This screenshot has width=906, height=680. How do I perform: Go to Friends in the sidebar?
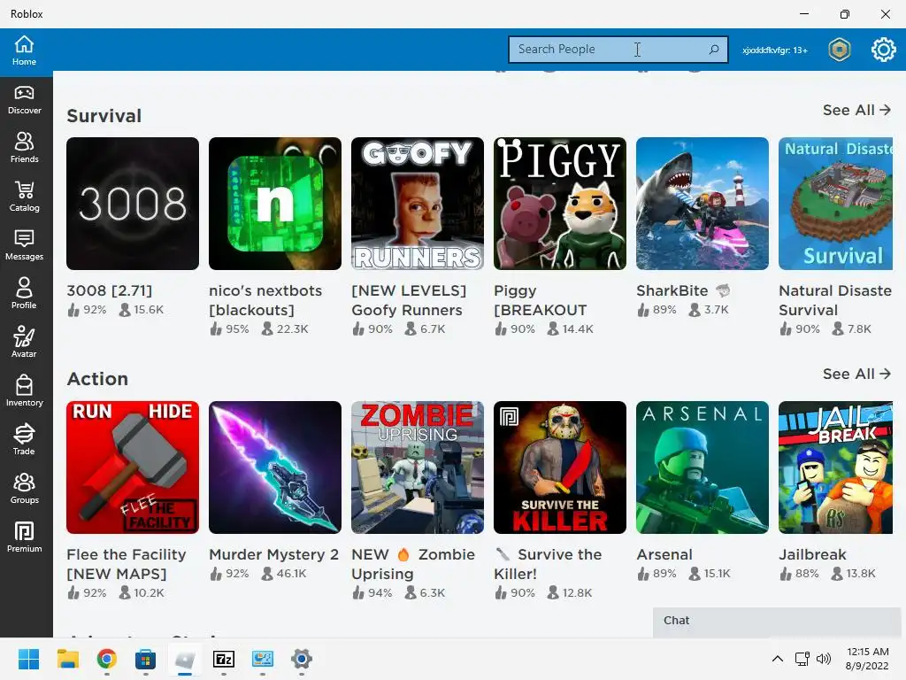click(24, 148)
